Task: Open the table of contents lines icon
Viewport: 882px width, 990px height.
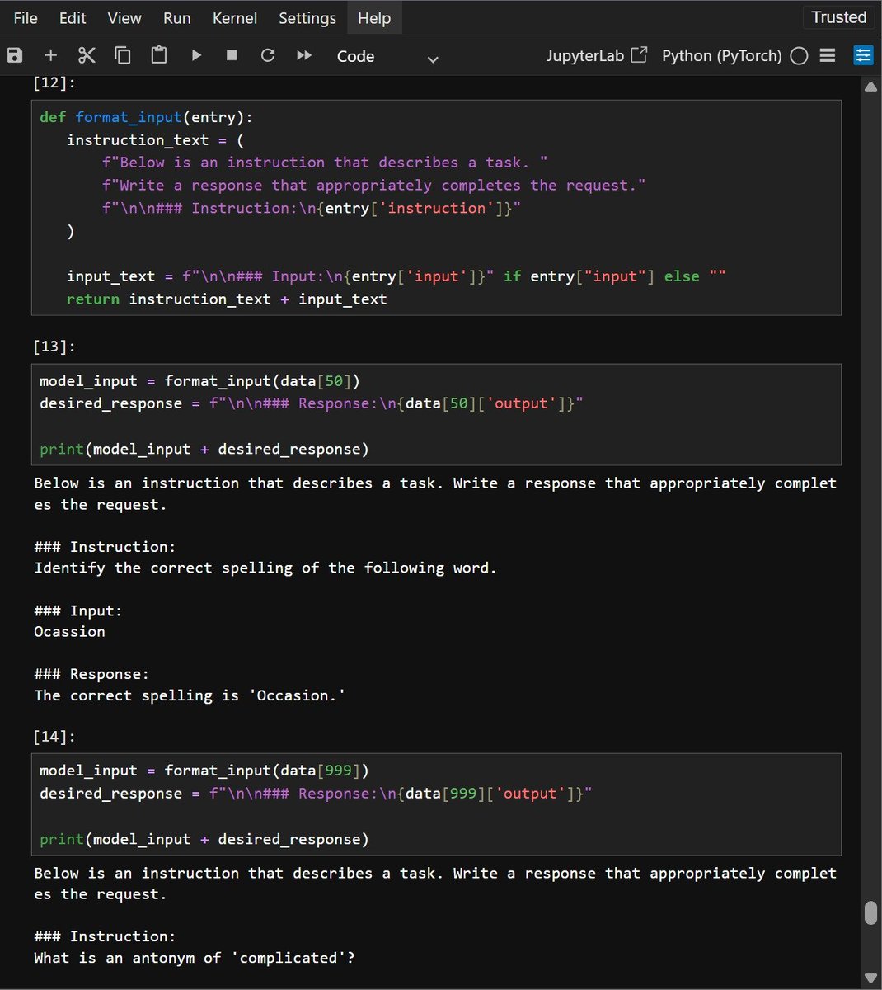Action: pyautogui.click(x=828, y=55)
